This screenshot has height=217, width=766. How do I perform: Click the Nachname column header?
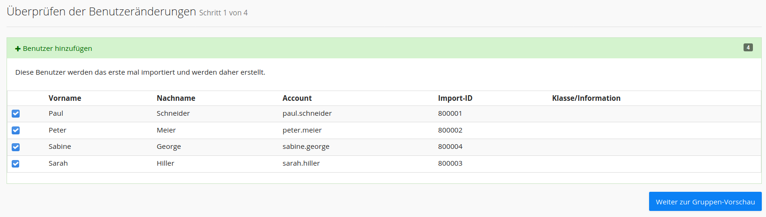tap(176, 98)
